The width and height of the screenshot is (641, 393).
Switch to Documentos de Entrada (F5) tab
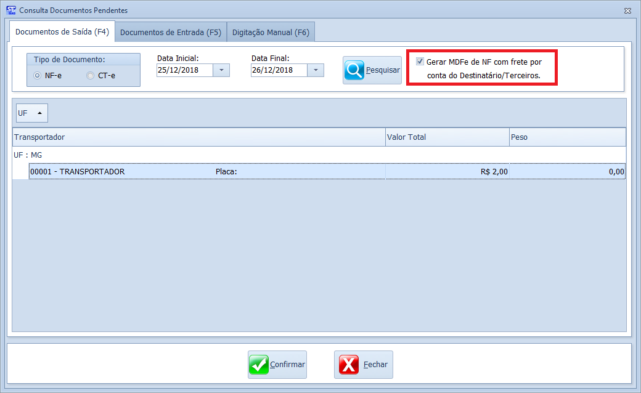coord(170,33)
